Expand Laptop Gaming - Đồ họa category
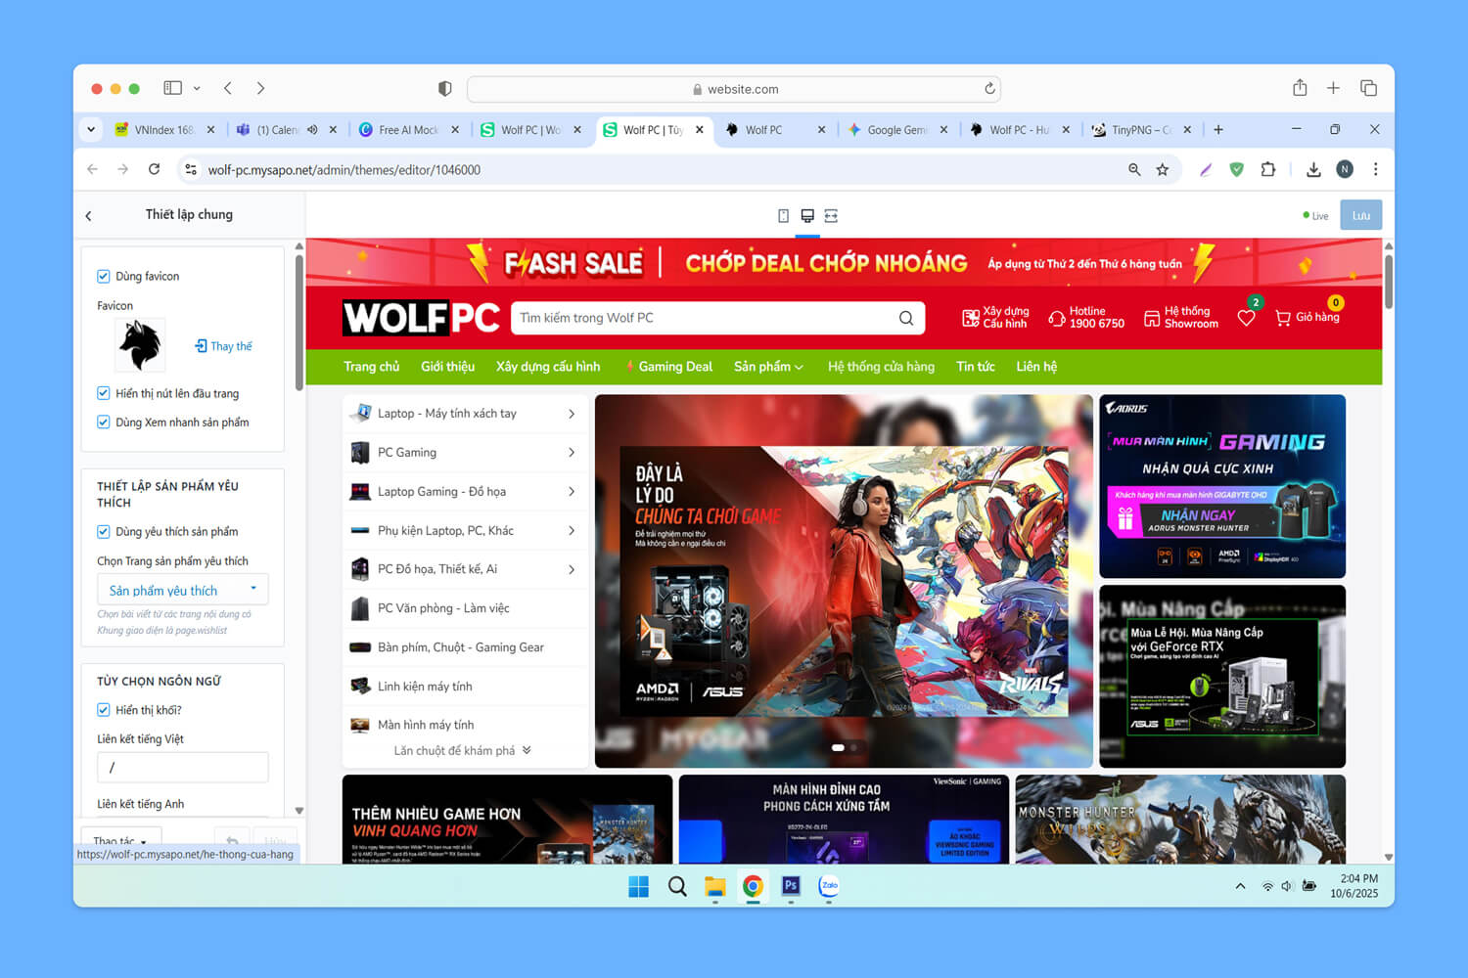This screenshot has height=978, width=1468. (x=572, y=492)
